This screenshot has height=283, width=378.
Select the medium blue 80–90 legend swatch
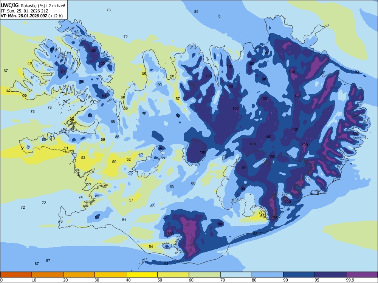click(268, 275)
